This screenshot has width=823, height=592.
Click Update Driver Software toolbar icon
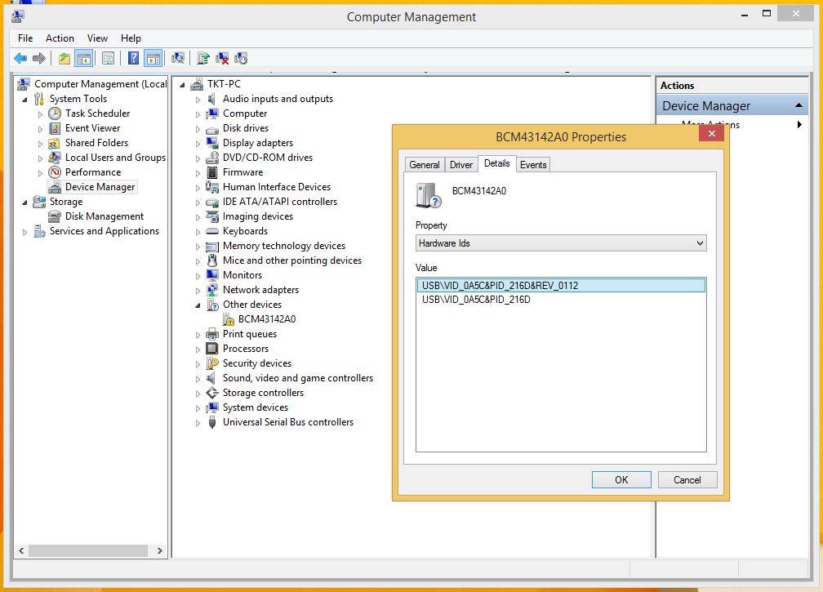tap(203, 58)
